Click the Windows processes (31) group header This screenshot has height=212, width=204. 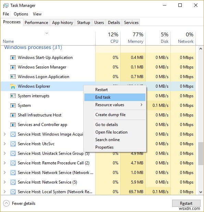coord(33,47)
